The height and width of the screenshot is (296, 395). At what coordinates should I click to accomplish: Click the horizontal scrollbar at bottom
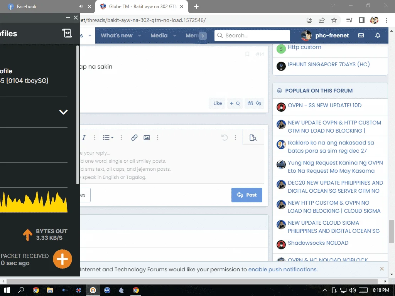tap(192, 281)
